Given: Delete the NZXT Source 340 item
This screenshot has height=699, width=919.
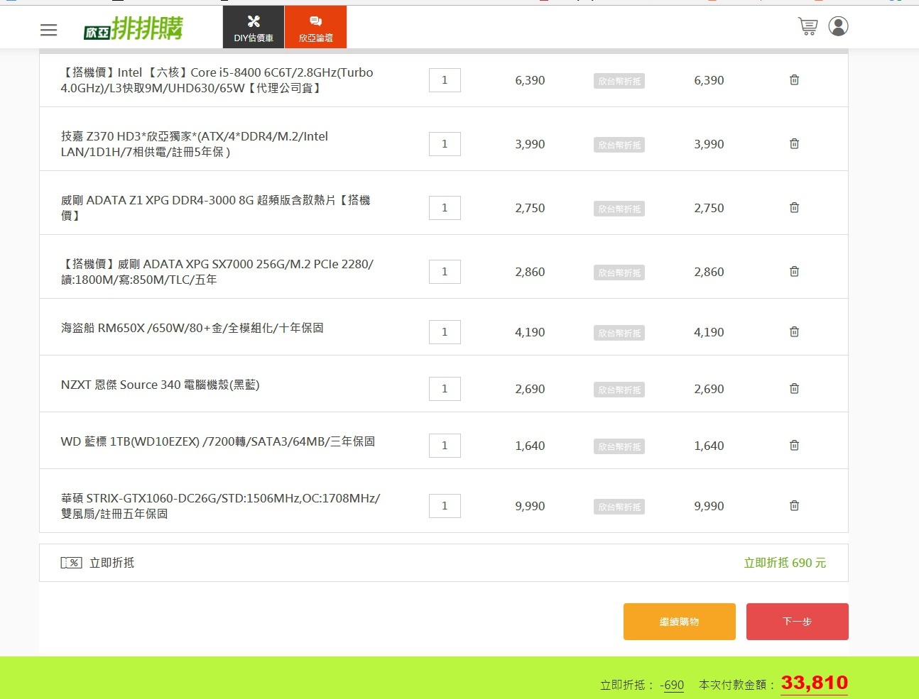Looking at the screenshot, I should (x=795, y=389).
